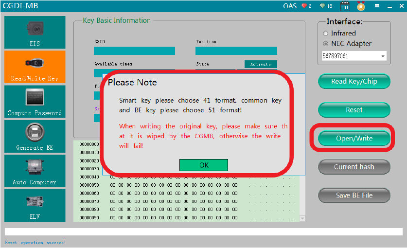Click hex row address 00000050

coord(89,185)
